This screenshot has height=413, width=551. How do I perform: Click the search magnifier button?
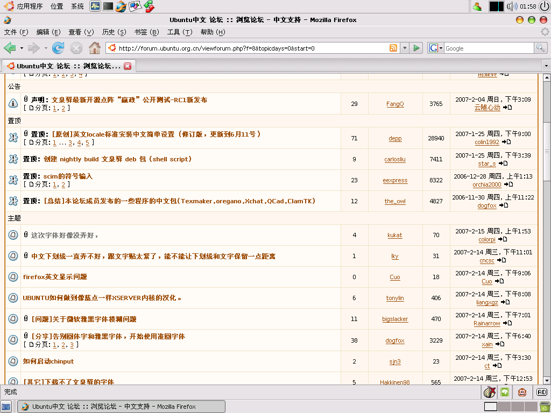(540, 48)
